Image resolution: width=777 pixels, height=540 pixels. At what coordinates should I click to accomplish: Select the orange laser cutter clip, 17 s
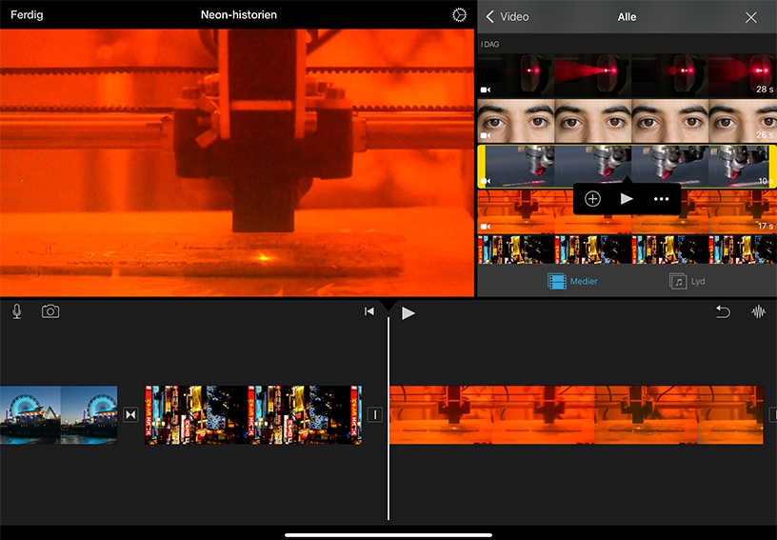[x=627, y=211]
